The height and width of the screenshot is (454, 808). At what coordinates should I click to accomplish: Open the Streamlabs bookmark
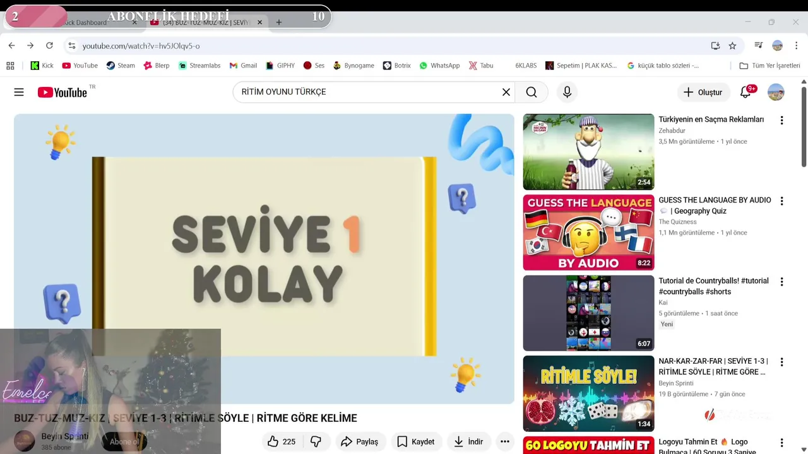click(199, 66)
